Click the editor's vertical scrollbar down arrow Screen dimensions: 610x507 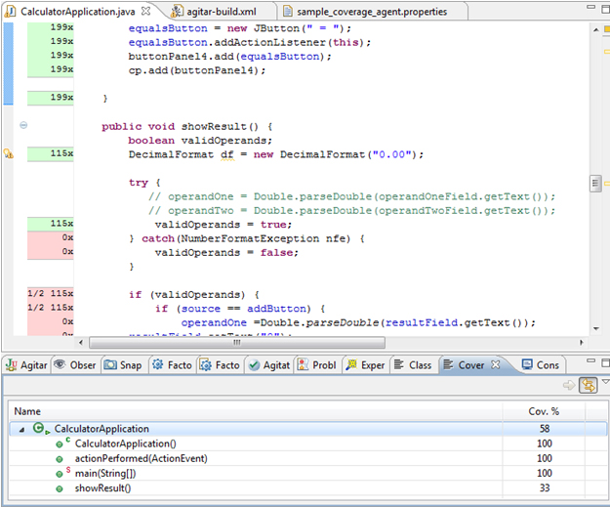pyautogui.click(x=594, y=329)
